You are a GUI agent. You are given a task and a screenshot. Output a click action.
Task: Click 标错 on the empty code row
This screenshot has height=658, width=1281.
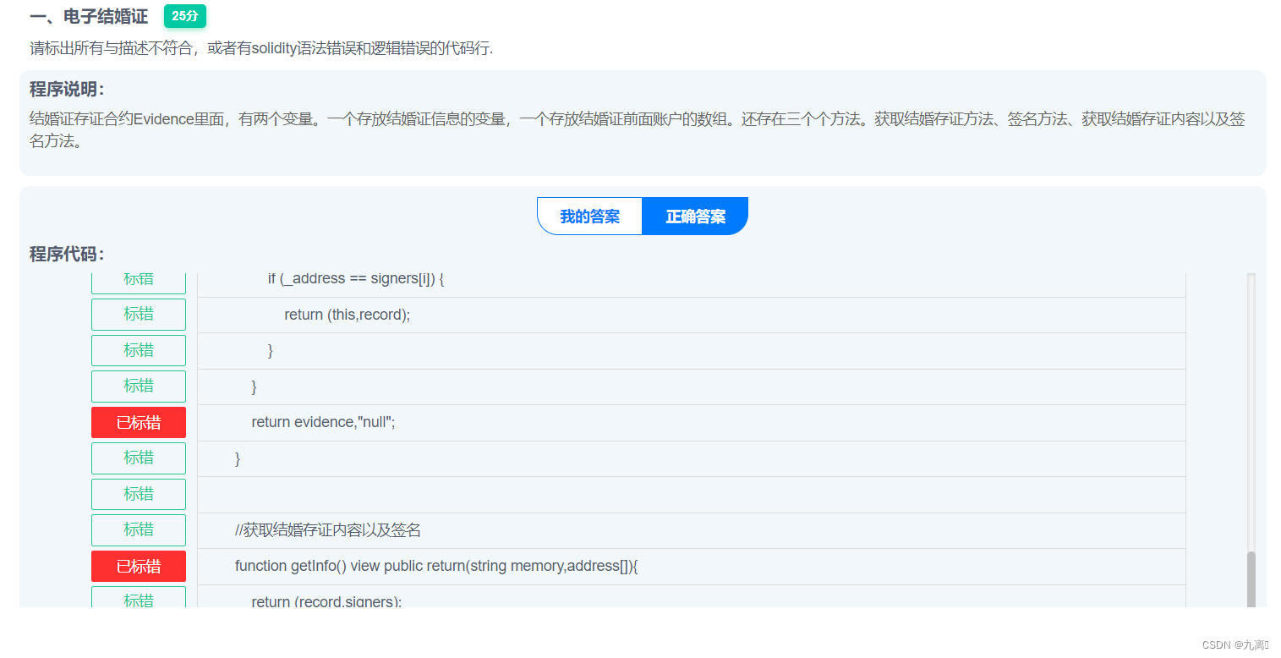tap(139, 494)
